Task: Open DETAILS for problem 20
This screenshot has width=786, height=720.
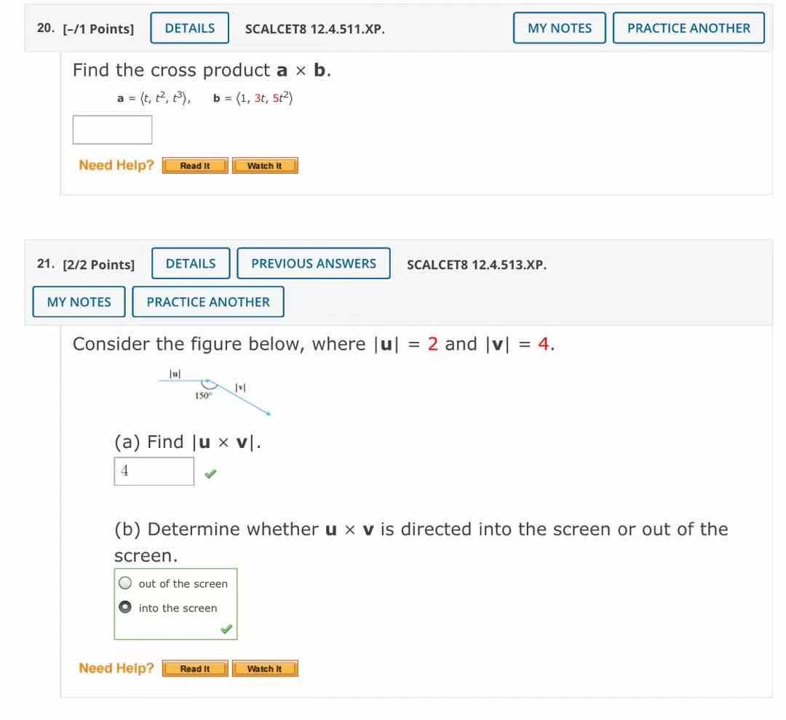Action: 189,28
